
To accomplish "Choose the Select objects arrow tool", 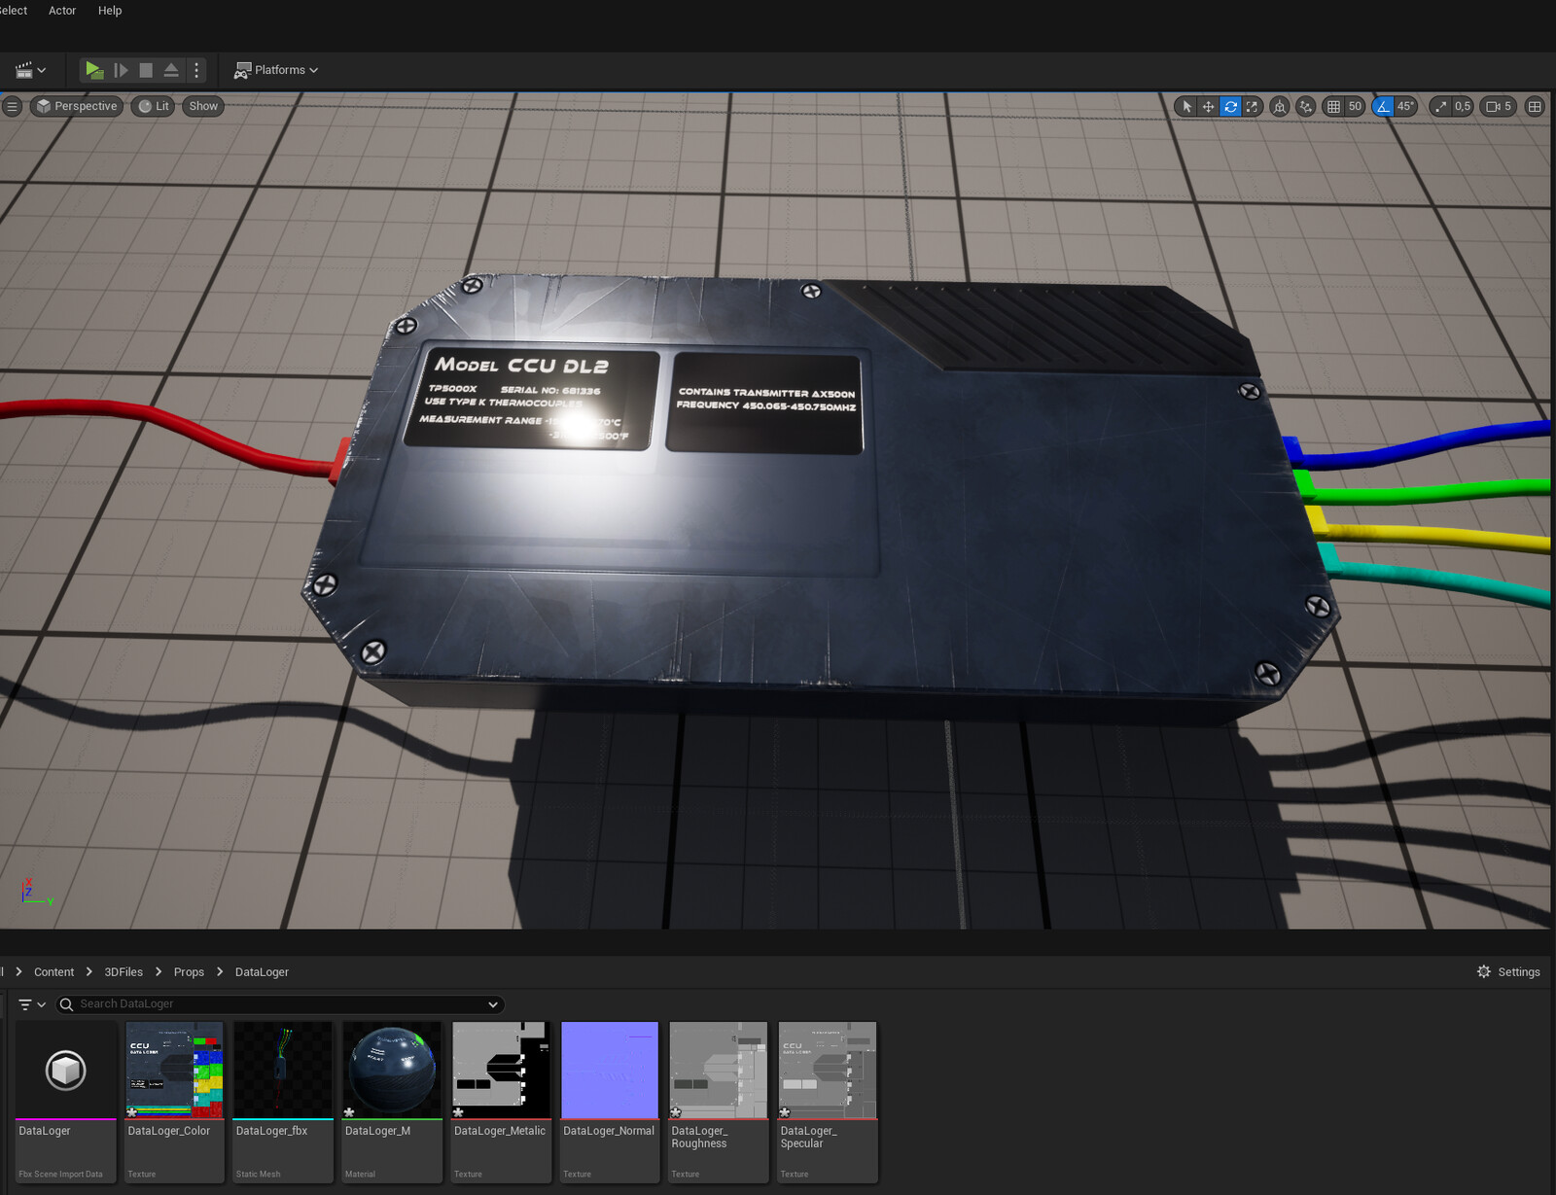I will click(x=1186, y=107).
